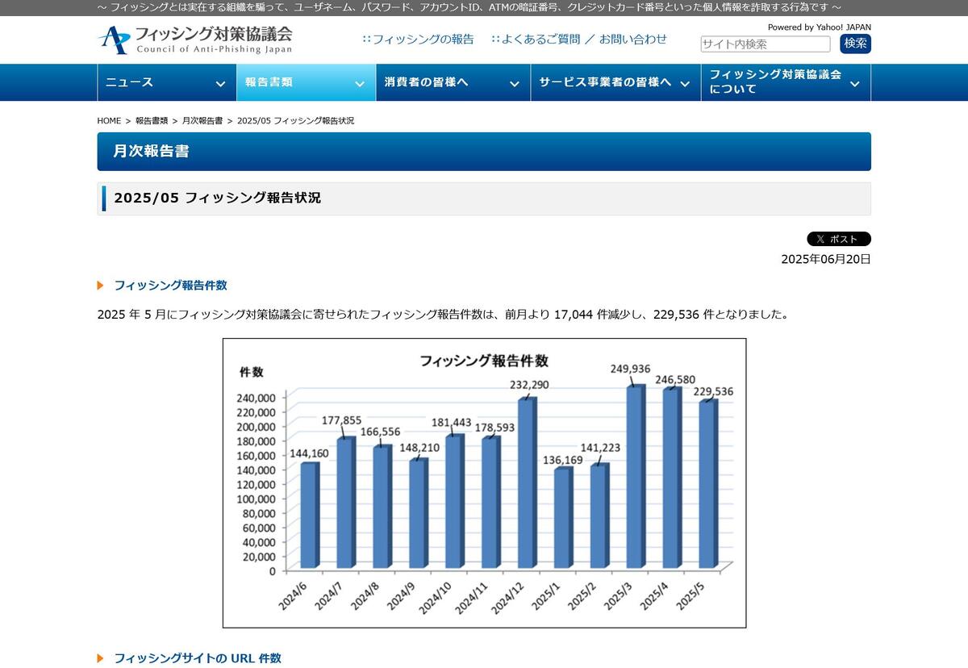Click the フィッシング報告件数 chart image
Screen dimensions: 968x668
pyautogui.click(x=485, y=482)
